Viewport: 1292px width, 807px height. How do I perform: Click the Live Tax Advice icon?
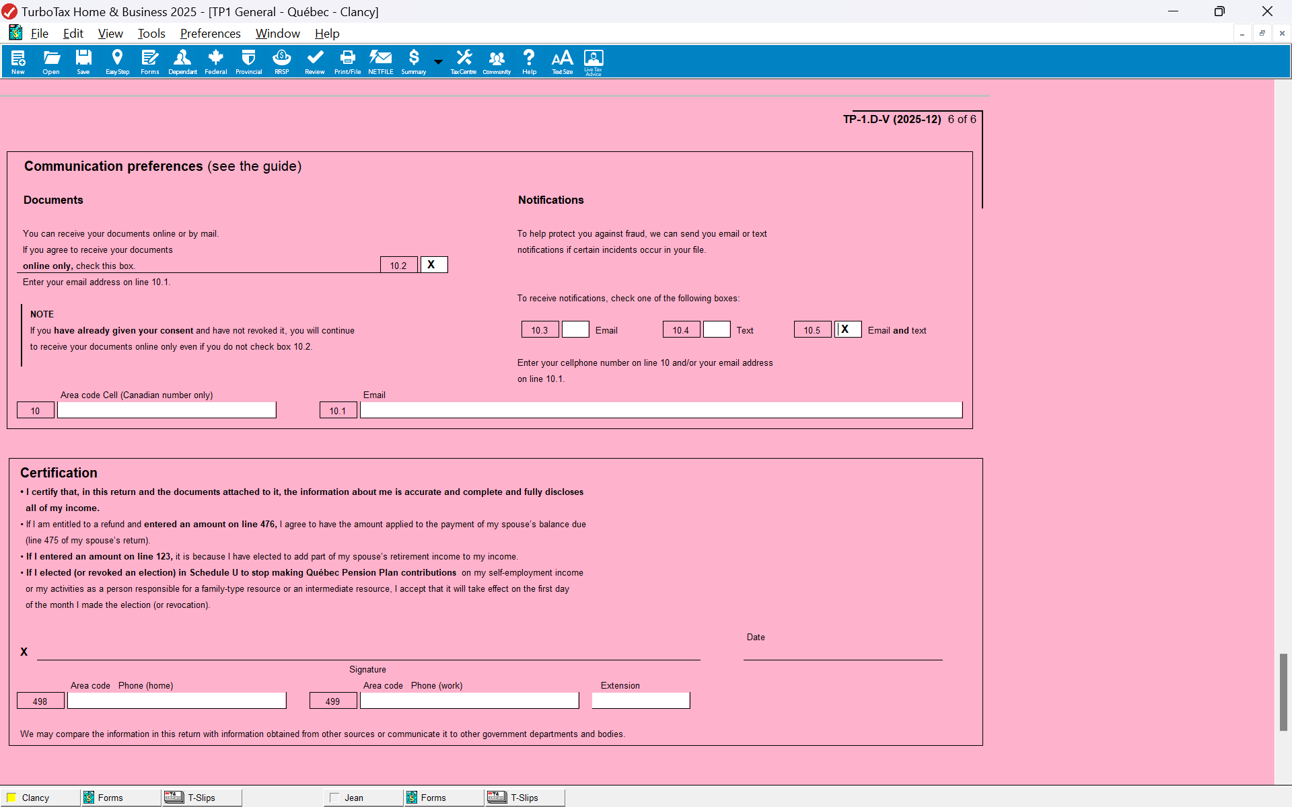tap(593, 61)
